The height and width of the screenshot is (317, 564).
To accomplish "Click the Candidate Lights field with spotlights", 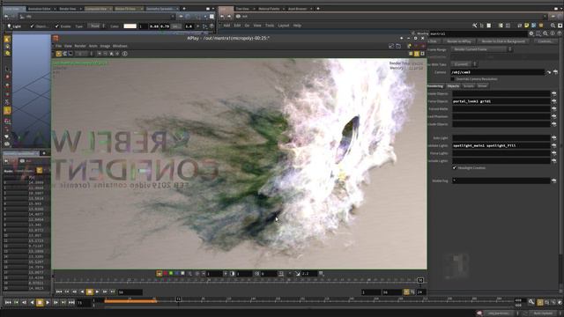I will click(501, 145).
